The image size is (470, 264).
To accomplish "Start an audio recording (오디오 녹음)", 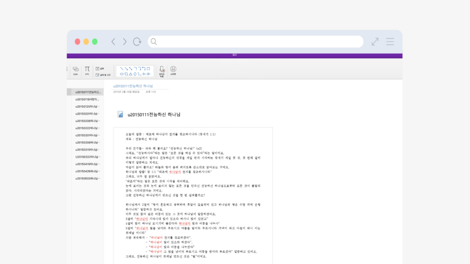I will [x=162, y=70].
